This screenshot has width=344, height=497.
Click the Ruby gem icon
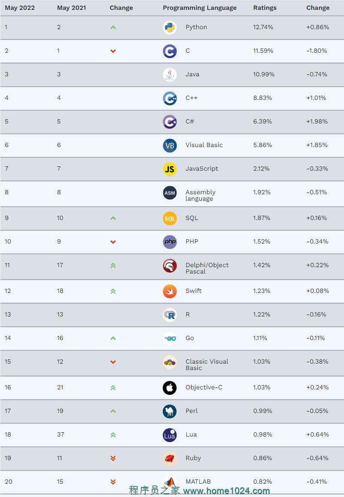coord(170,458)
